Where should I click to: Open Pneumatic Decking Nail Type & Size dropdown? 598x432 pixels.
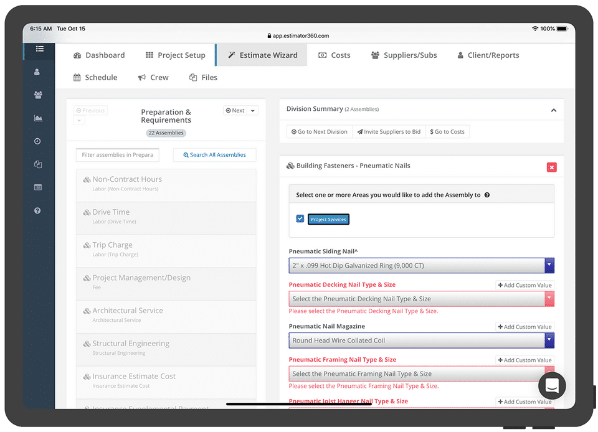[421, 299]
